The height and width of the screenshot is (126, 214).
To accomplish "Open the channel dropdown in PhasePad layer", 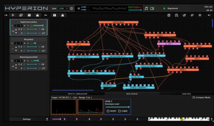I will pos(18,43).
